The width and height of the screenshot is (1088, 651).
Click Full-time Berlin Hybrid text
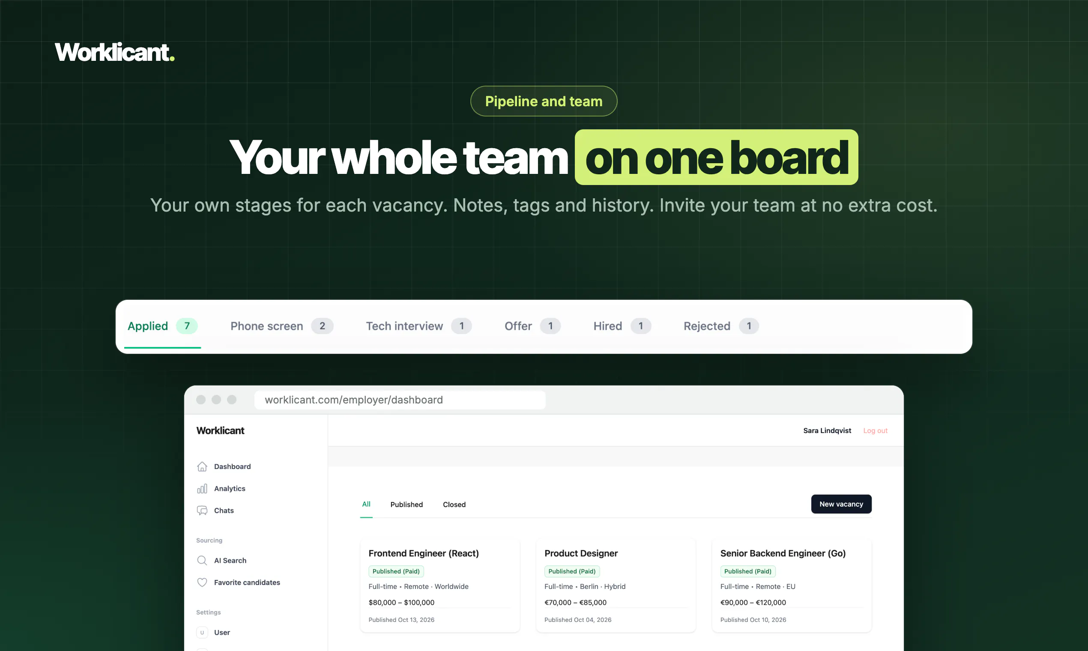tap(585, 586)
